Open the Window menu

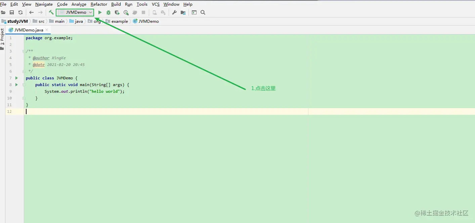pos(171,4)
